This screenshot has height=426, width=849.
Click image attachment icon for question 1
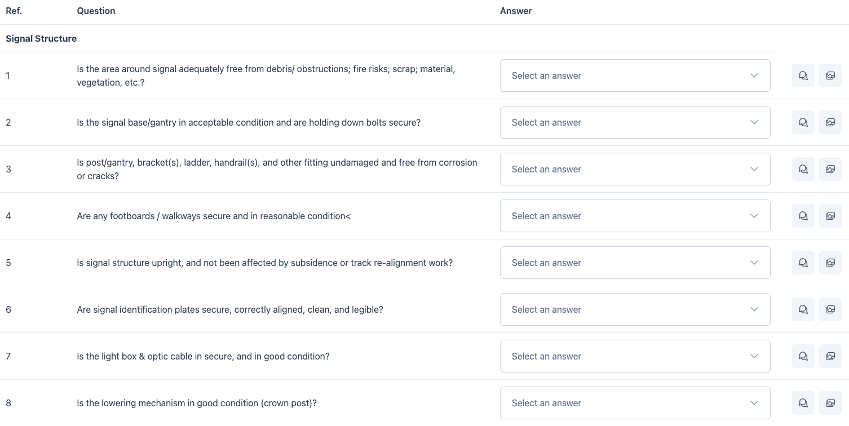coord(830,76)
